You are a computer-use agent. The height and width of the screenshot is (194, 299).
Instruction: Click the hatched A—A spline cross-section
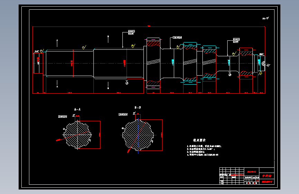[77, 135]
